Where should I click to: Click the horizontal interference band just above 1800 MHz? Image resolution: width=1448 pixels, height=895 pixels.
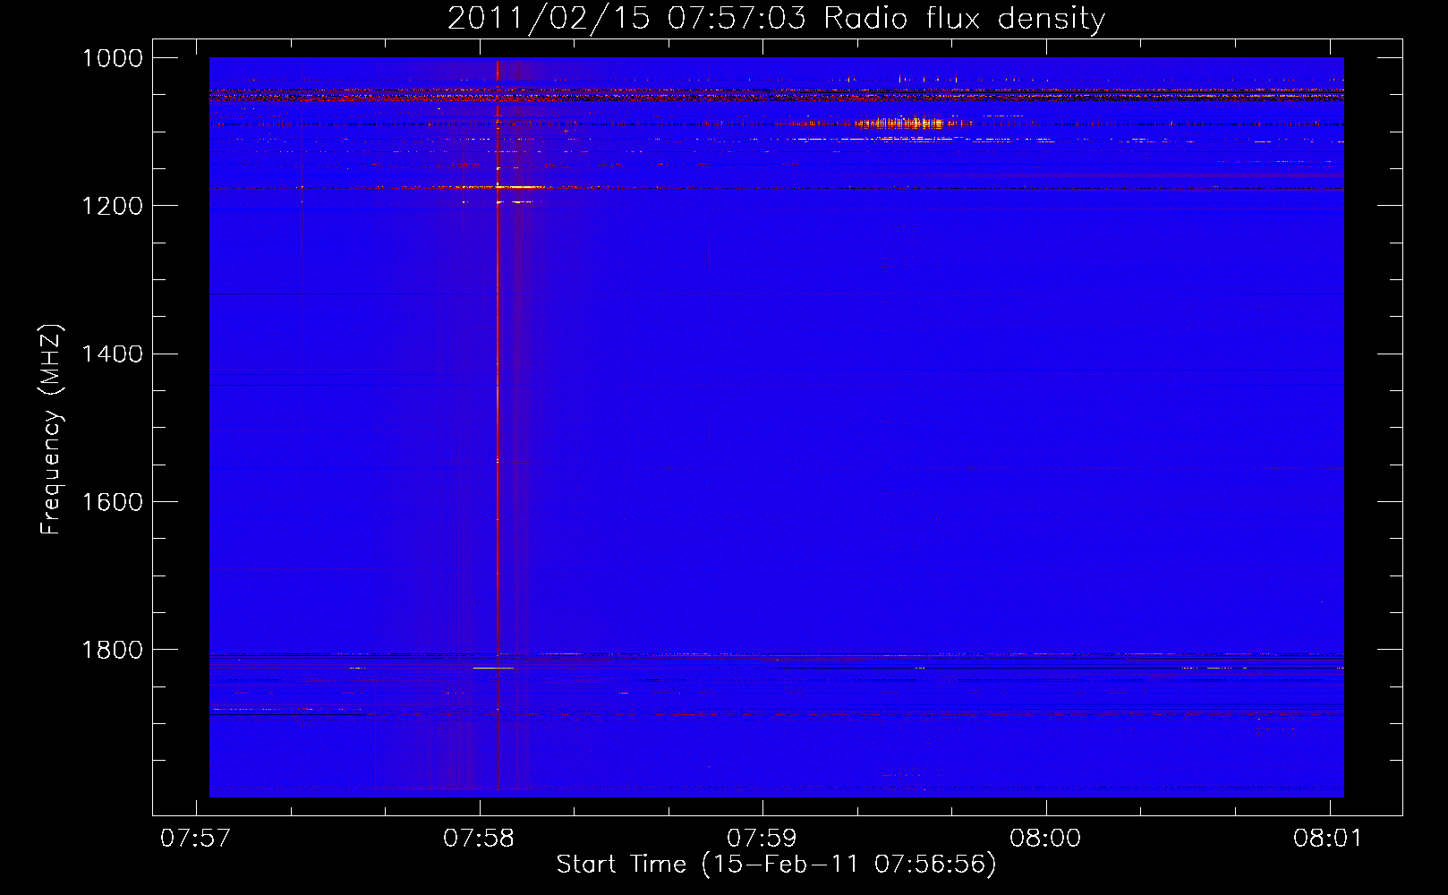pos(776,655)
